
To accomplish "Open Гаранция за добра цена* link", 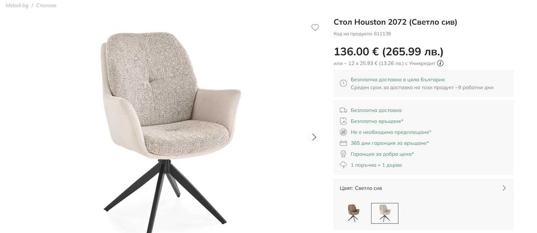I will (382, 154).
